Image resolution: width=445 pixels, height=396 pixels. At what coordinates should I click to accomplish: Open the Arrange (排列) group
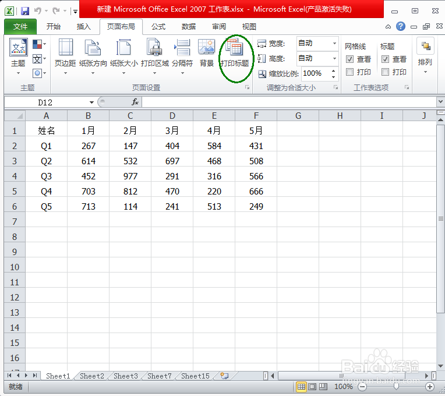[x=425, y=56]
